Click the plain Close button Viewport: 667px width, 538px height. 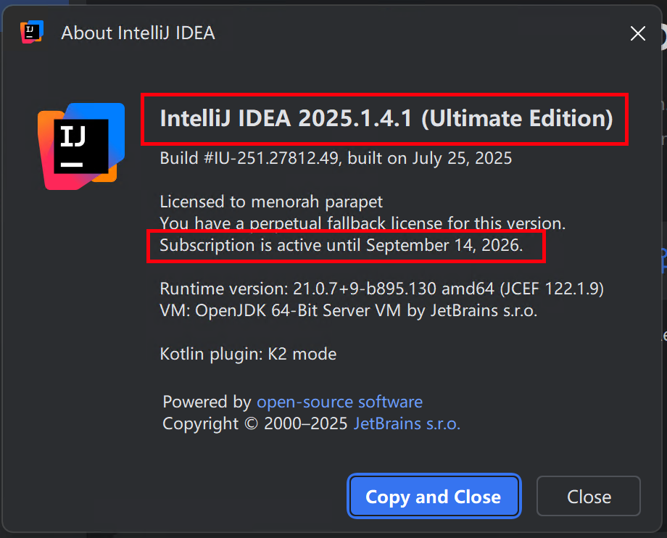(x=588, y=497)
